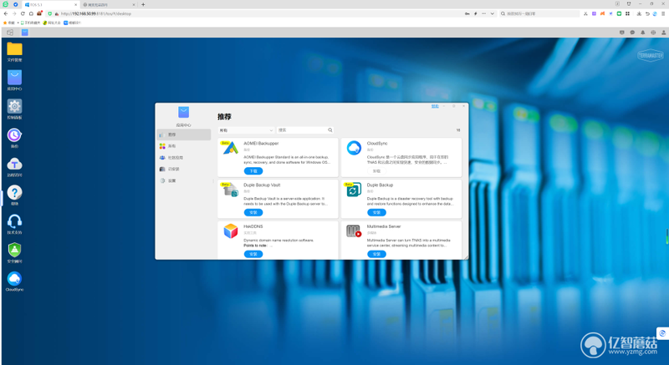
Task: Open the App Center shopping-bag desktop icon
Action: 14,78
